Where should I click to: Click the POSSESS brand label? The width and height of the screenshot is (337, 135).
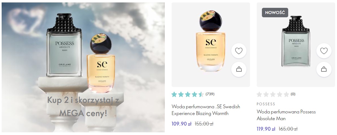click(266, 104)
